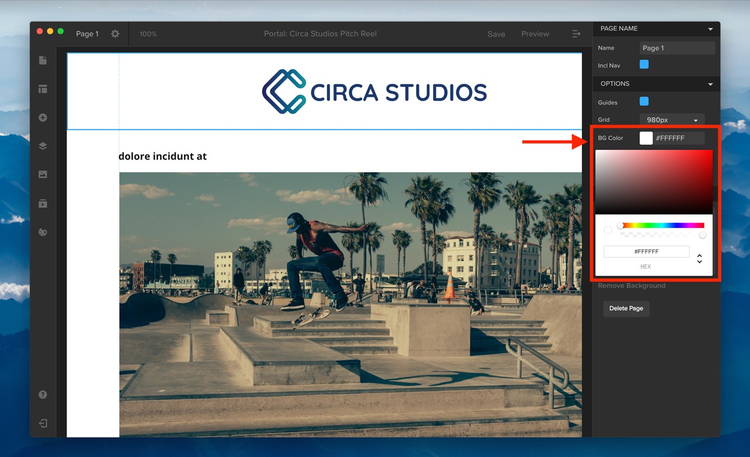Select the 'dolore incidunt at' heading text
Viewport: 750px width, 457px height.
162,156
